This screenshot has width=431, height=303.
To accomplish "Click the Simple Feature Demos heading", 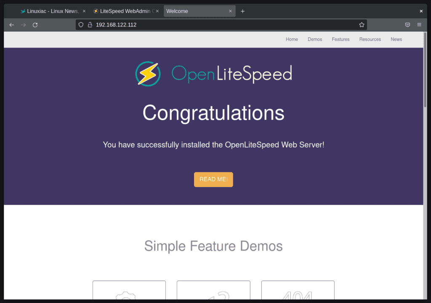I will [213, 246].
